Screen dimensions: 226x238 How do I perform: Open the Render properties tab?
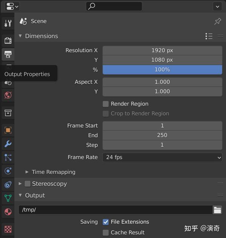8,40
